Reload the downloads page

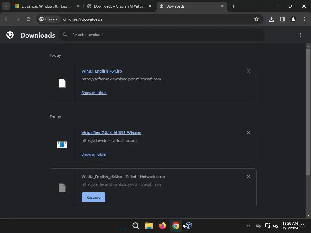[x=29, y=19]
